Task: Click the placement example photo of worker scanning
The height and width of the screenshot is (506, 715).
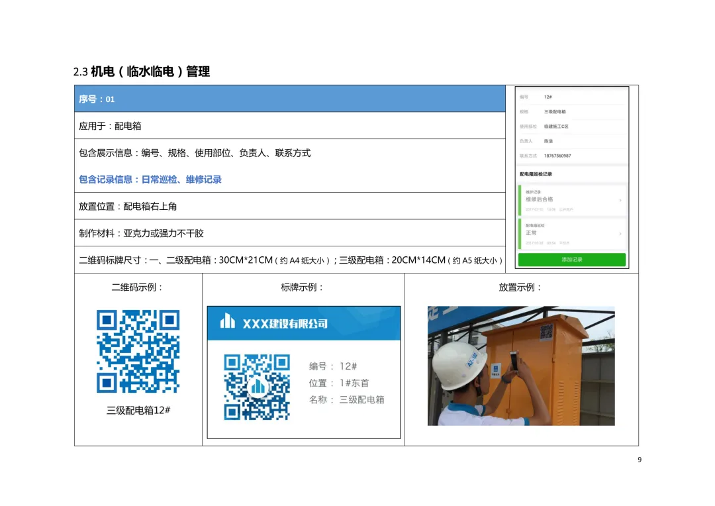Action: [521, 366]
